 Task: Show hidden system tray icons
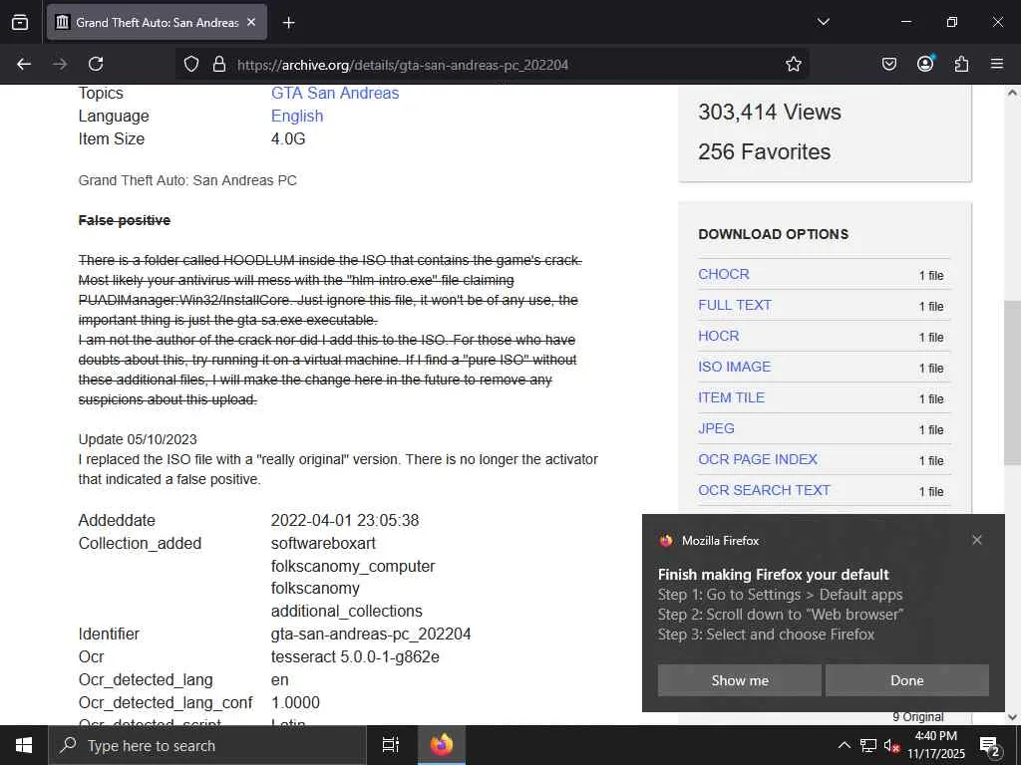[844, 745]
